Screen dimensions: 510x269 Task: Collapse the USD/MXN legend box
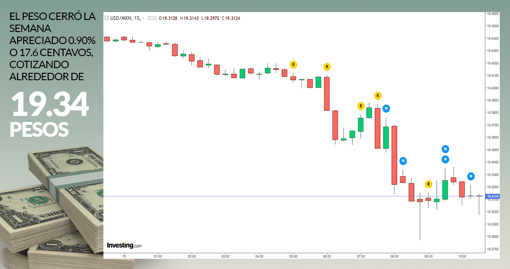tap(107, 18)
